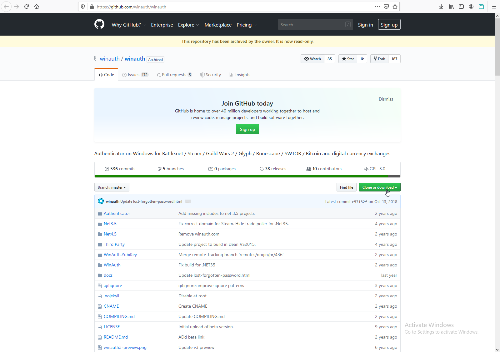Open Marketplace in the navigation bar
This screenshot has height=352, width=500.
click(x=218, y=25)
